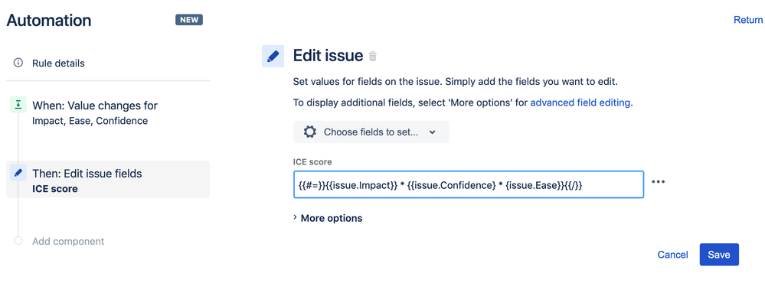
Task: Click the trash icon beside Edit issue
Action: coord(373,56)
